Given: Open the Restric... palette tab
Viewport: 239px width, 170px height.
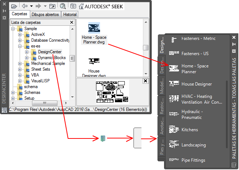Looking at the screenshot, I should (x=162, y=106).
